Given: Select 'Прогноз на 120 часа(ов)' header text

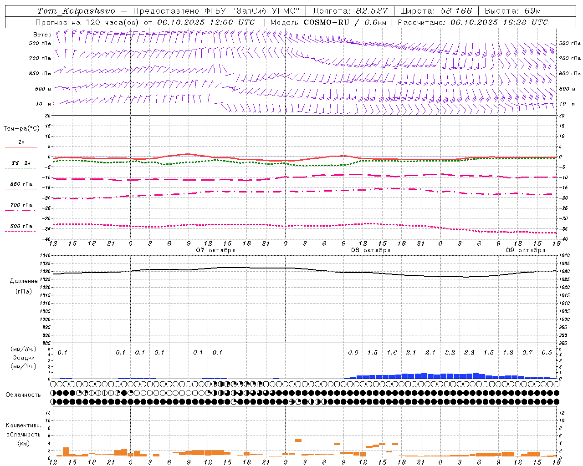Looking at the screenshot, I should (88, 22).
